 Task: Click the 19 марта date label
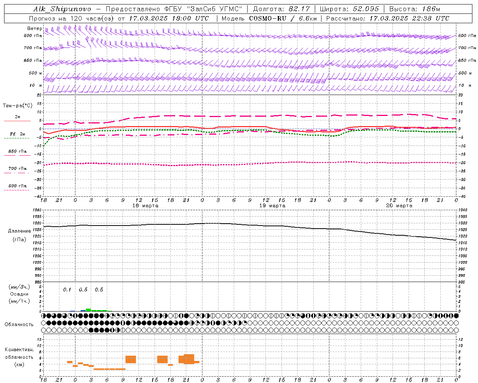[272, 206]
